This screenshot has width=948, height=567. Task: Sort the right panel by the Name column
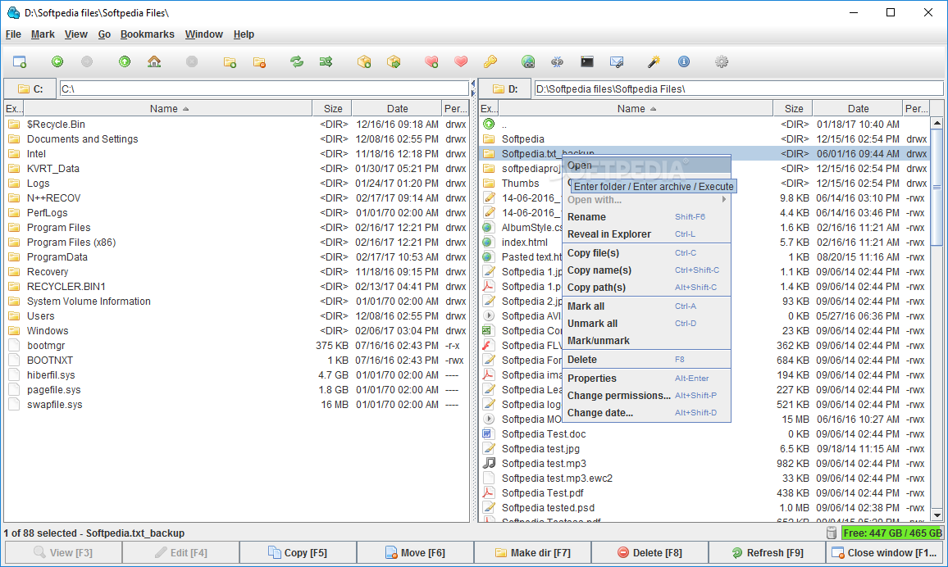[x=636, y=109]
